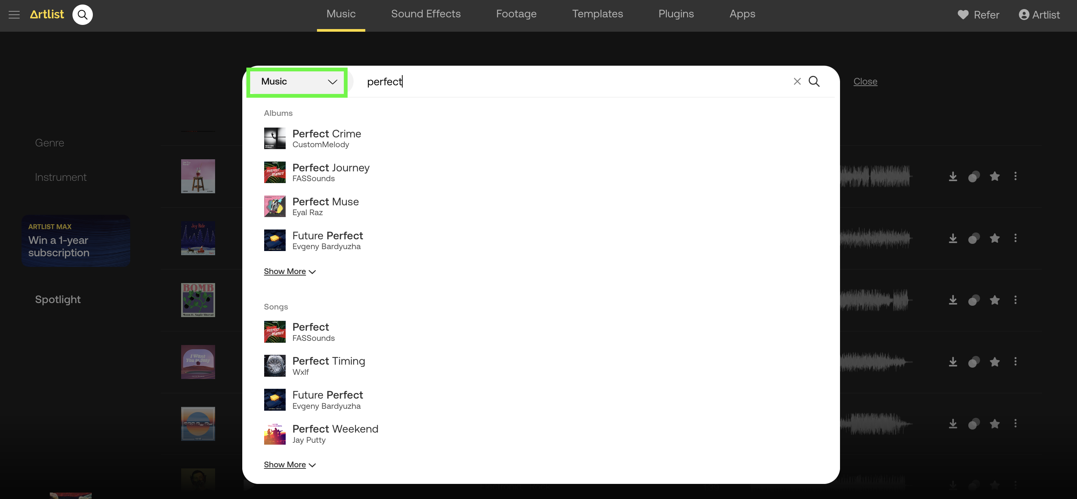Find similar songs for first track
This screenshot has height=499, width=1077.
[973, 176]
